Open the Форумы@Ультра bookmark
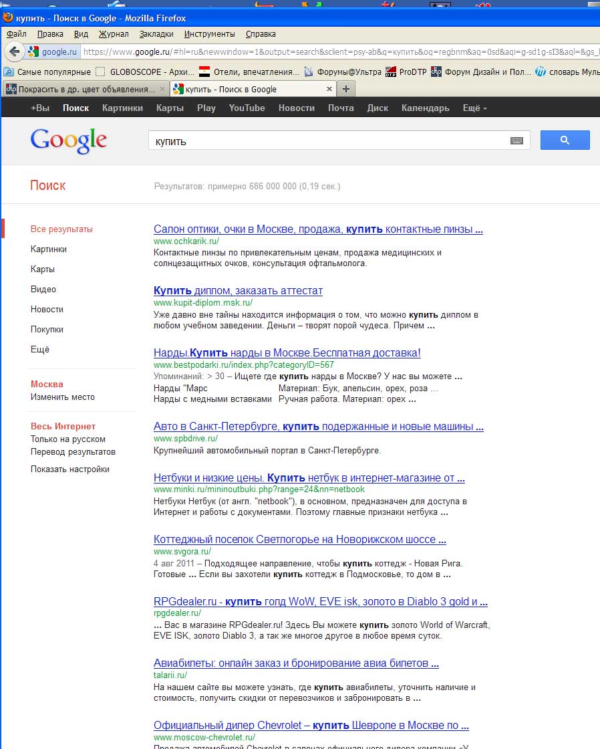Screen dimensions: 600x749 click(x=343, y=72)
